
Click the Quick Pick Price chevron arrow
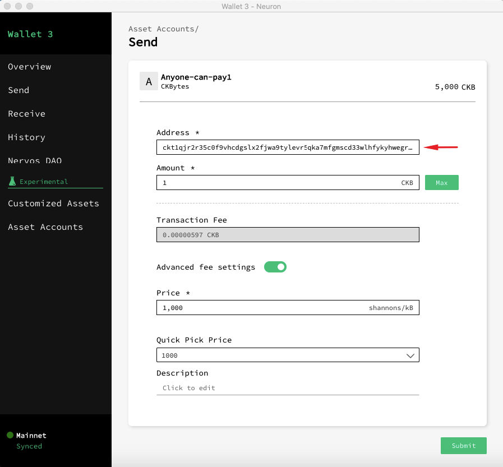point(410,355)
